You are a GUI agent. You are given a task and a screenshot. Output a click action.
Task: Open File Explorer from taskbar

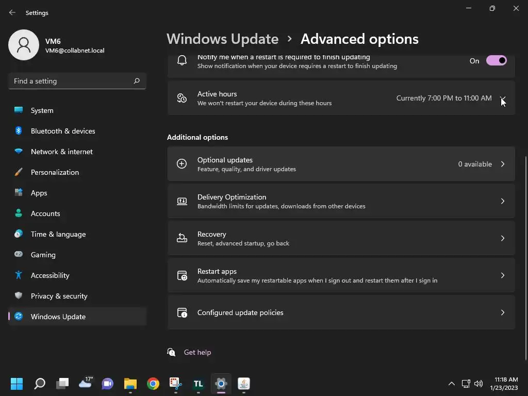point(130,384)
